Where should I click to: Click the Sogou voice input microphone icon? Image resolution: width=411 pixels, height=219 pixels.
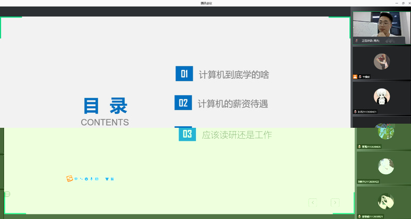pos(91,179)
